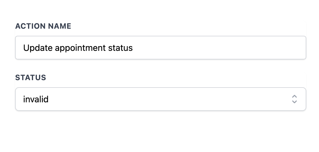This screenshot has width=319, height=152.
Task: Choose a different Status from the combo box
Action: [x=160, y=99]
